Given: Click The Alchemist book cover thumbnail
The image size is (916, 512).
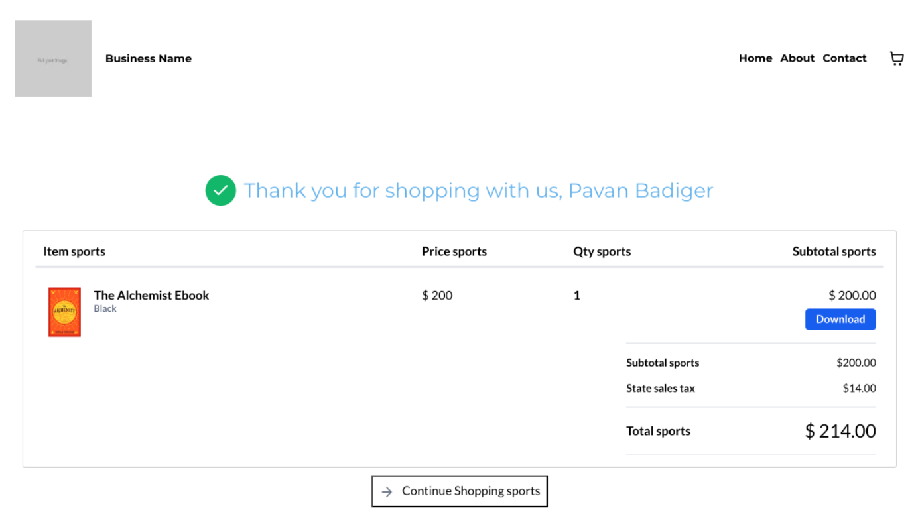Looking at the screenshot, I should coord(64,312).
